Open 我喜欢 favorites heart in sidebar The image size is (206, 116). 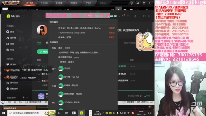(11, 64)
